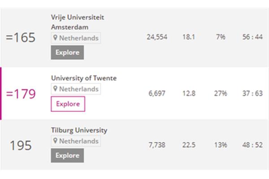The height and width of the screenshot is (179, 269).
Task: Click the map pin icon under Tilburg University
Action: (x=55, y=141)
